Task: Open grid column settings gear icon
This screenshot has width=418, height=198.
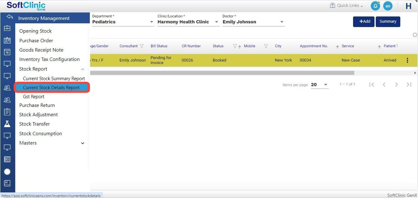Action: coord(415,35)
